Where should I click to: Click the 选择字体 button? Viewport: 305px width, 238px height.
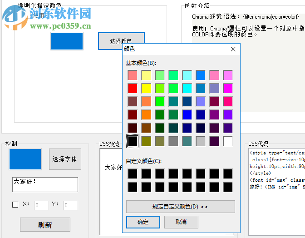tap(65, 159)
